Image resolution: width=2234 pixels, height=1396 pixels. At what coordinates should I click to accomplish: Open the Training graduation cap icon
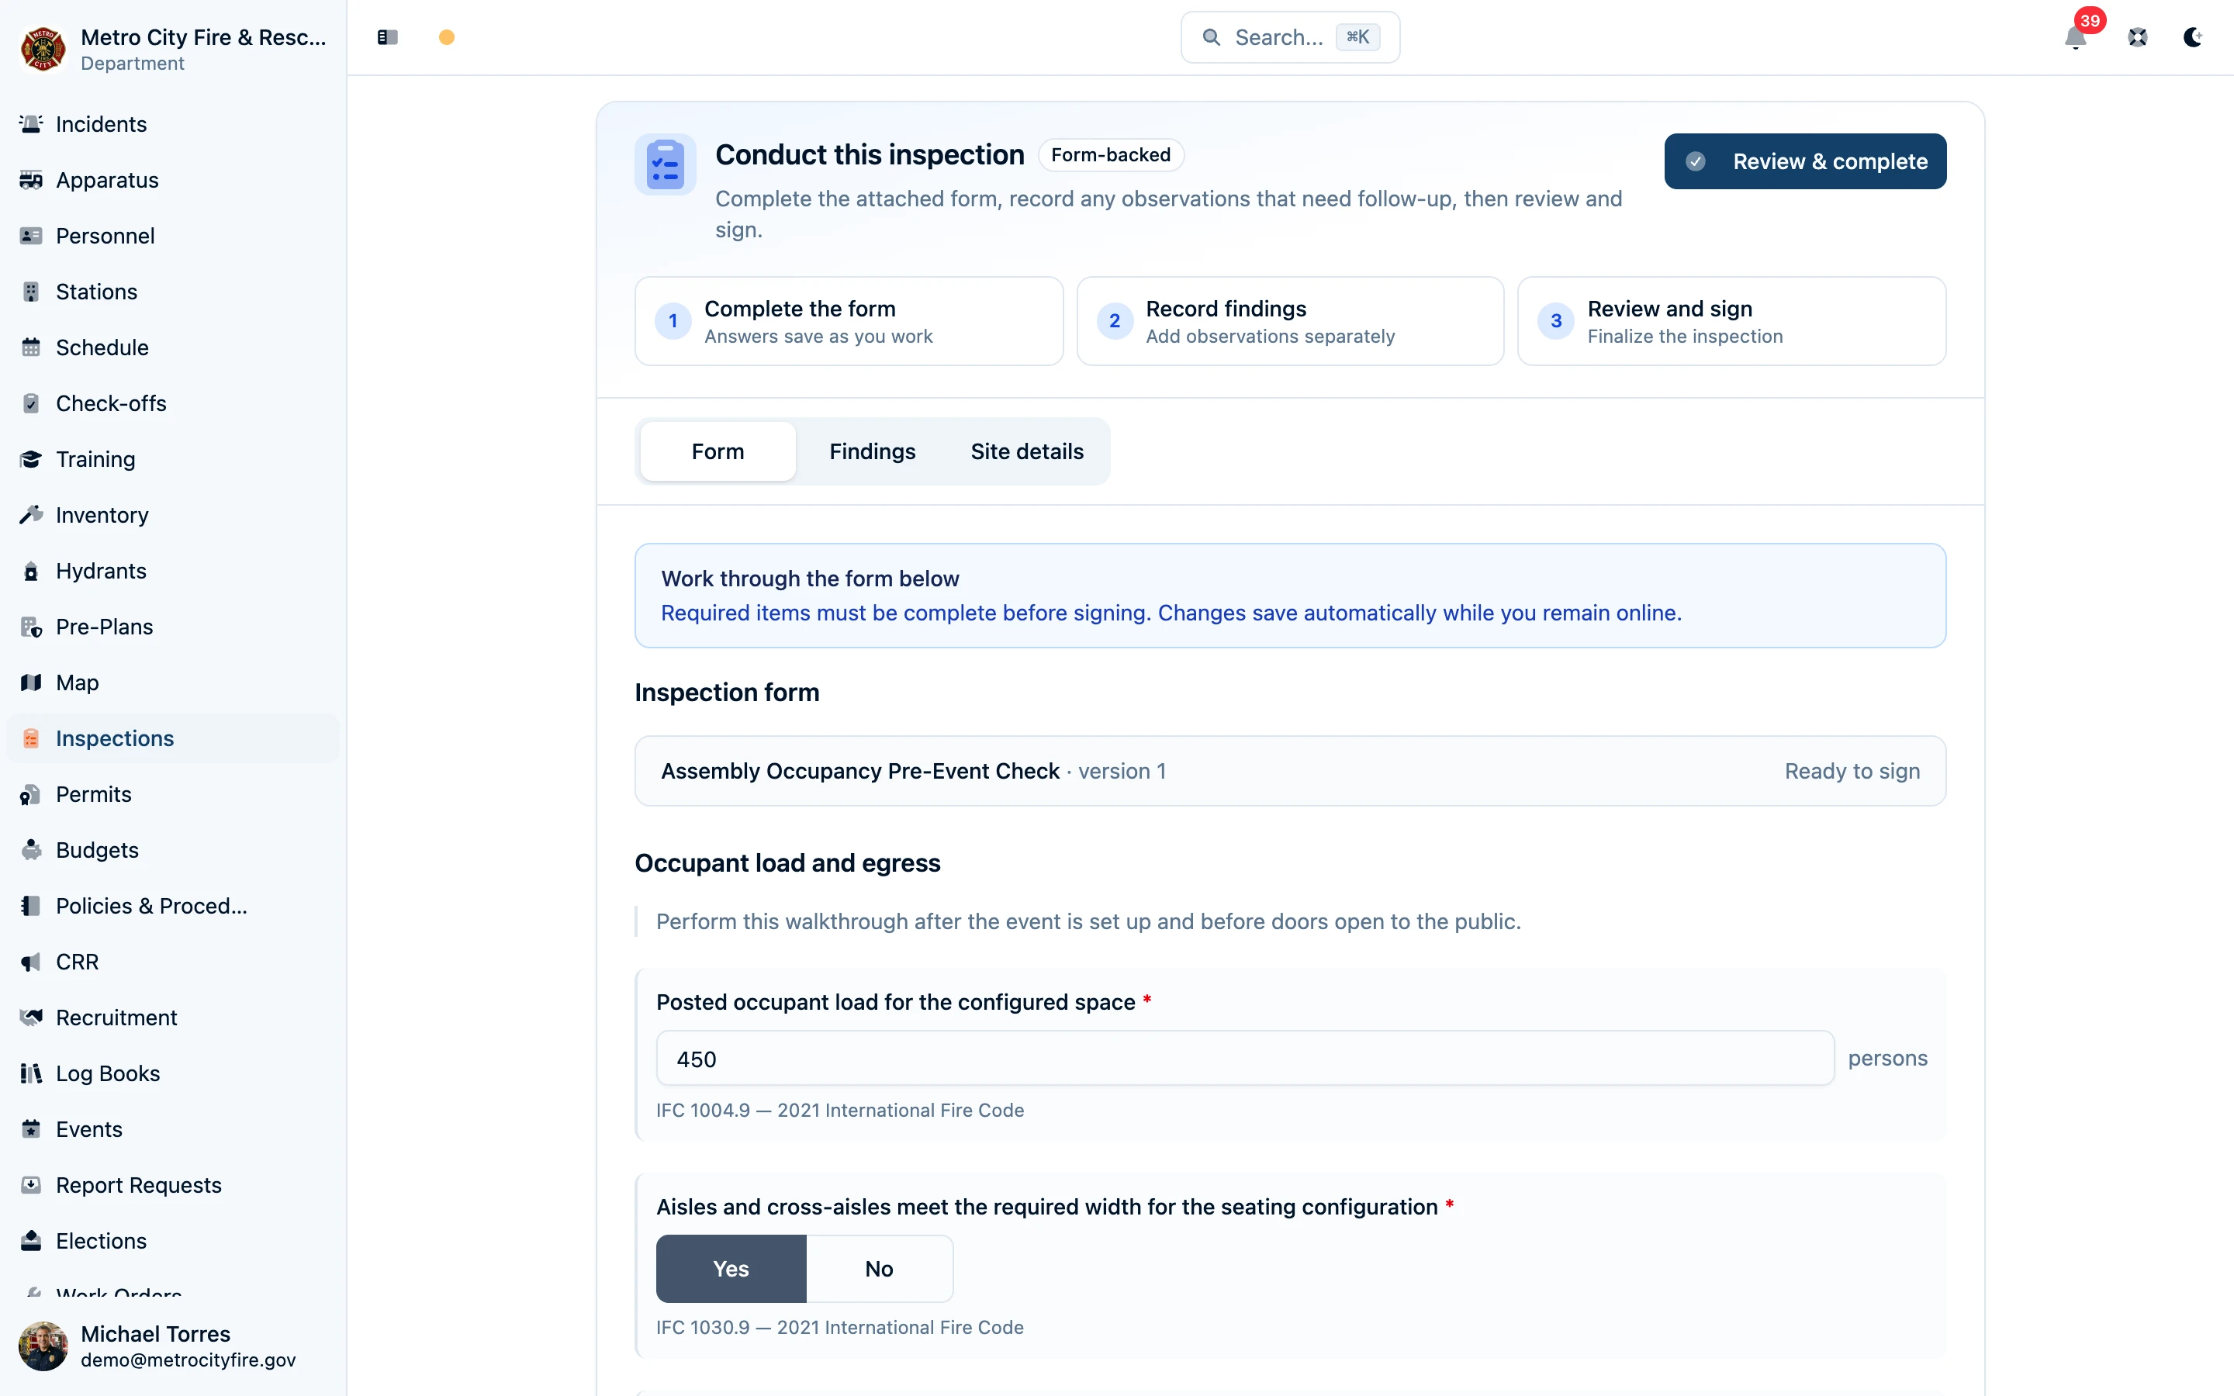[x=31, y=459]
